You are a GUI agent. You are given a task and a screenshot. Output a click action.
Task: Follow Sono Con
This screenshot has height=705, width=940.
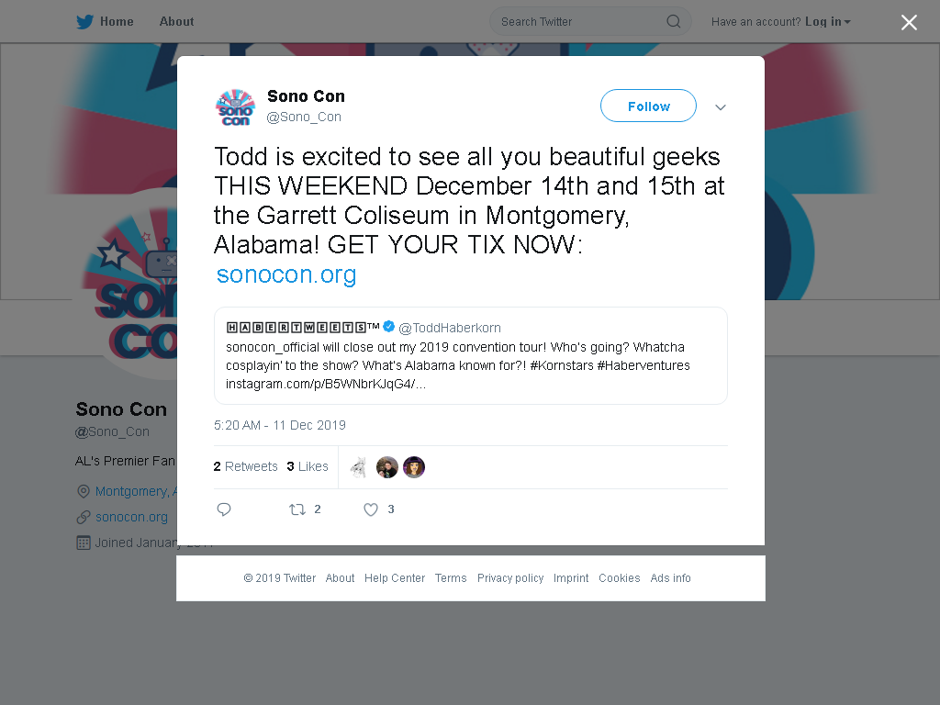click(x=648, y=106)
